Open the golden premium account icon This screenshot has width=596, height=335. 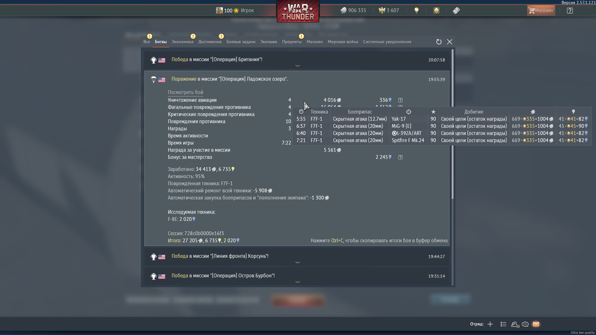[x=436, y=11]
